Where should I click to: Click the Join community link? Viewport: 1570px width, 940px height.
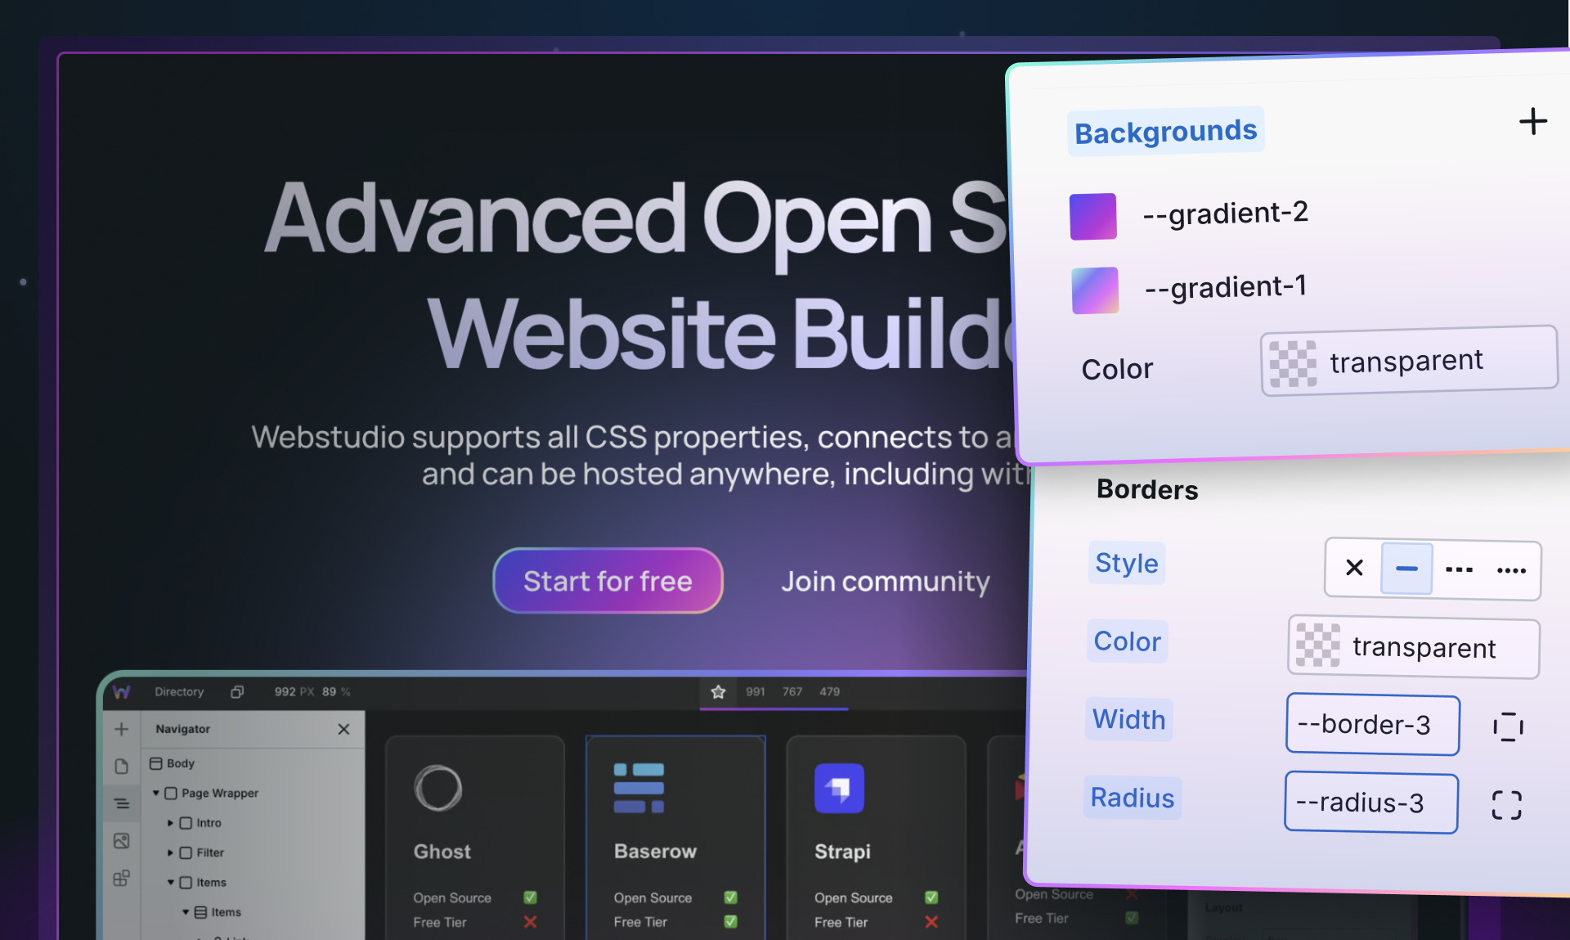pos(886,582)
